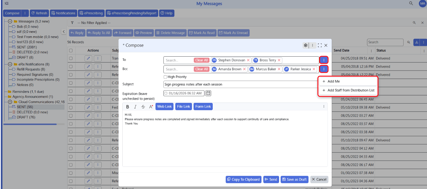Click the Bcc search input
This screenshot has width=427, height=189.
pos(179,69)
